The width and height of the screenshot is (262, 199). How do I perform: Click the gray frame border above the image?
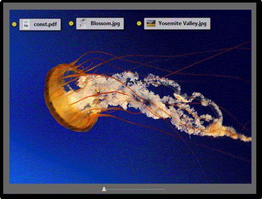tap(131, 6)
